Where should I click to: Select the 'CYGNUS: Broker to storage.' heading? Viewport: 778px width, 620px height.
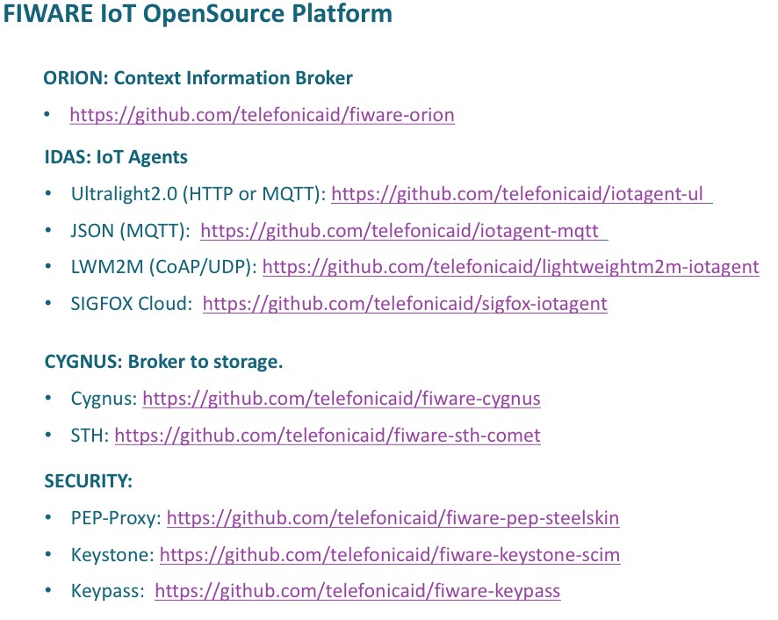pyautogui.click(x=163, y=362)
